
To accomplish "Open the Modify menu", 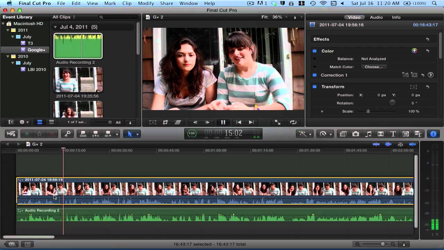I will (146, 3).
